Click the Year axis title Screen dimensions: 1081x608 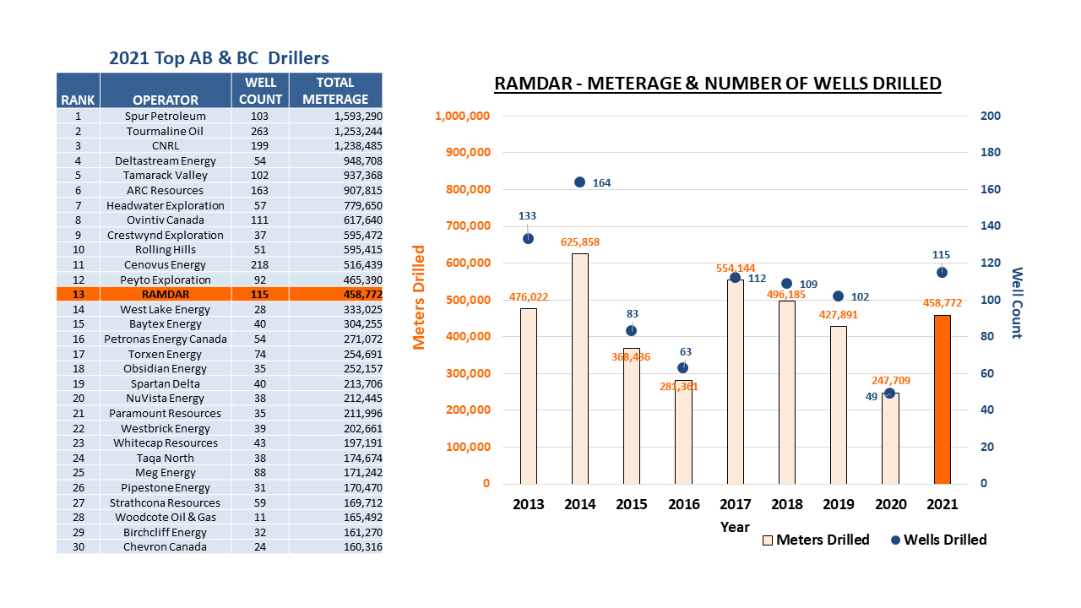(735, 527)
